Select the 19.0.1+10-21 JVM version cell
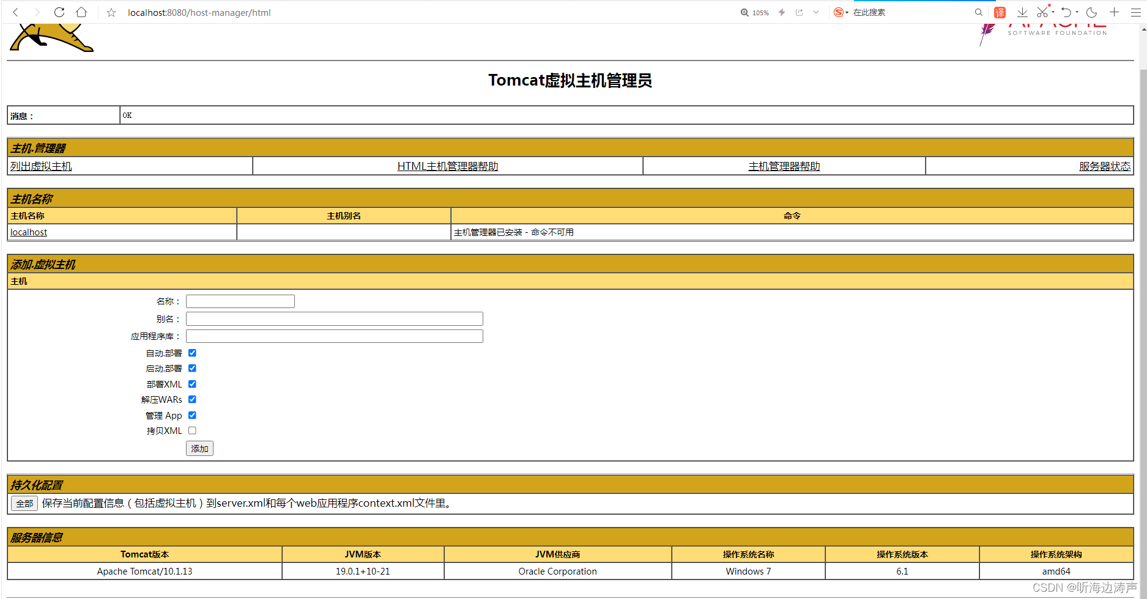The height and width of the screenshot is (599, 1147). [363, 571]
